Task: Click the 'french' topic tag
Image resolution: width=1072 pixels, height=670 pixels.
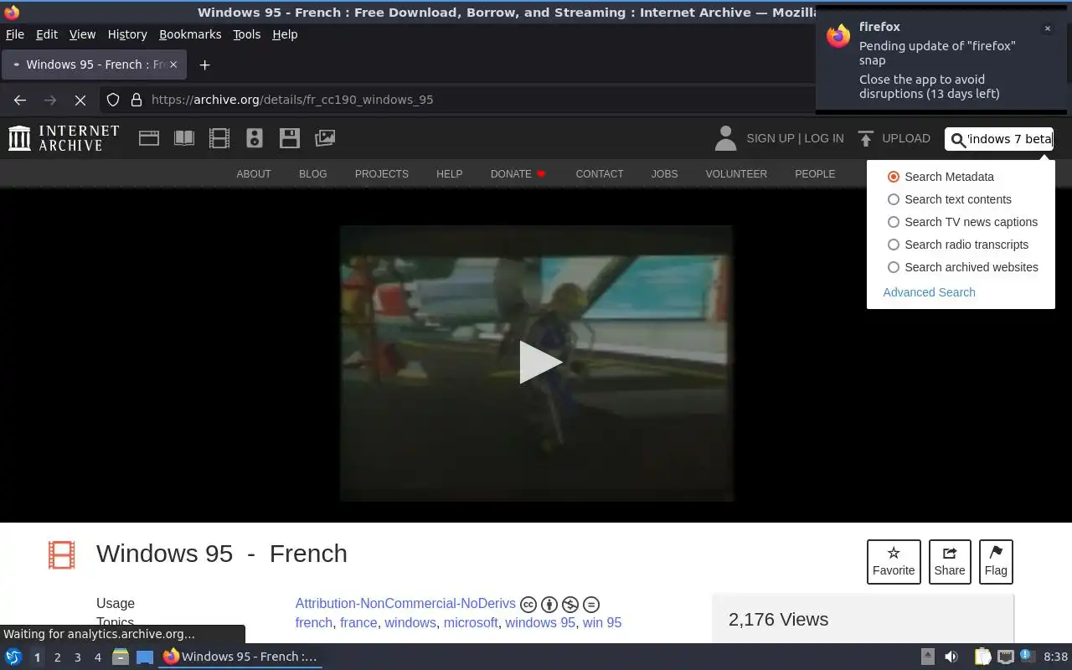Action: [x=314, y=622]
